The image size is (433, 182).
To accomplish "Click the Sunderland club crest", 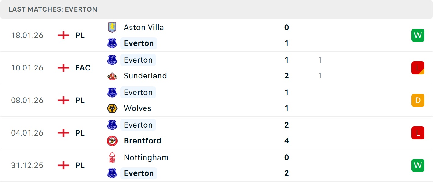I will (x=112, y=76).
